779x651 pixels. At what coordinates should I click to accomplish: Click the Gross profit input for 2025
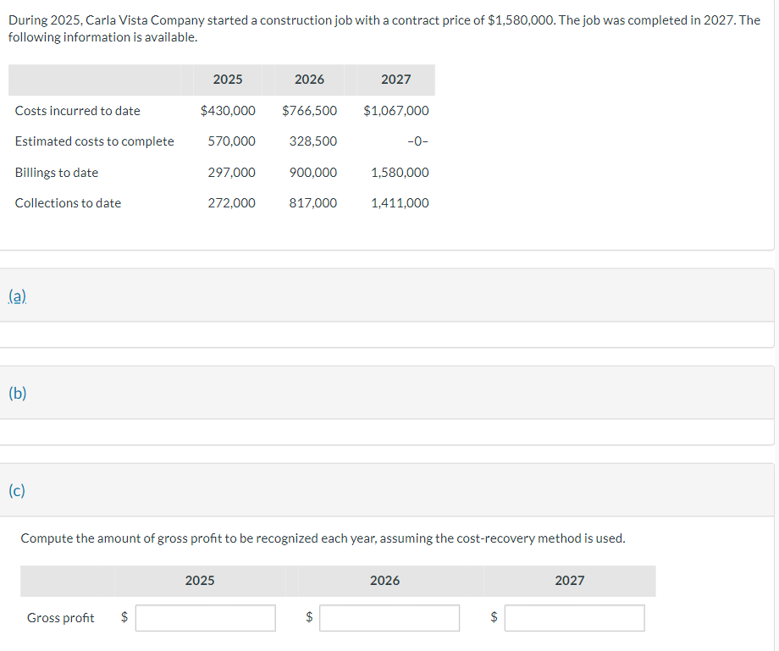pyautogui.click(x=205, y=618)
